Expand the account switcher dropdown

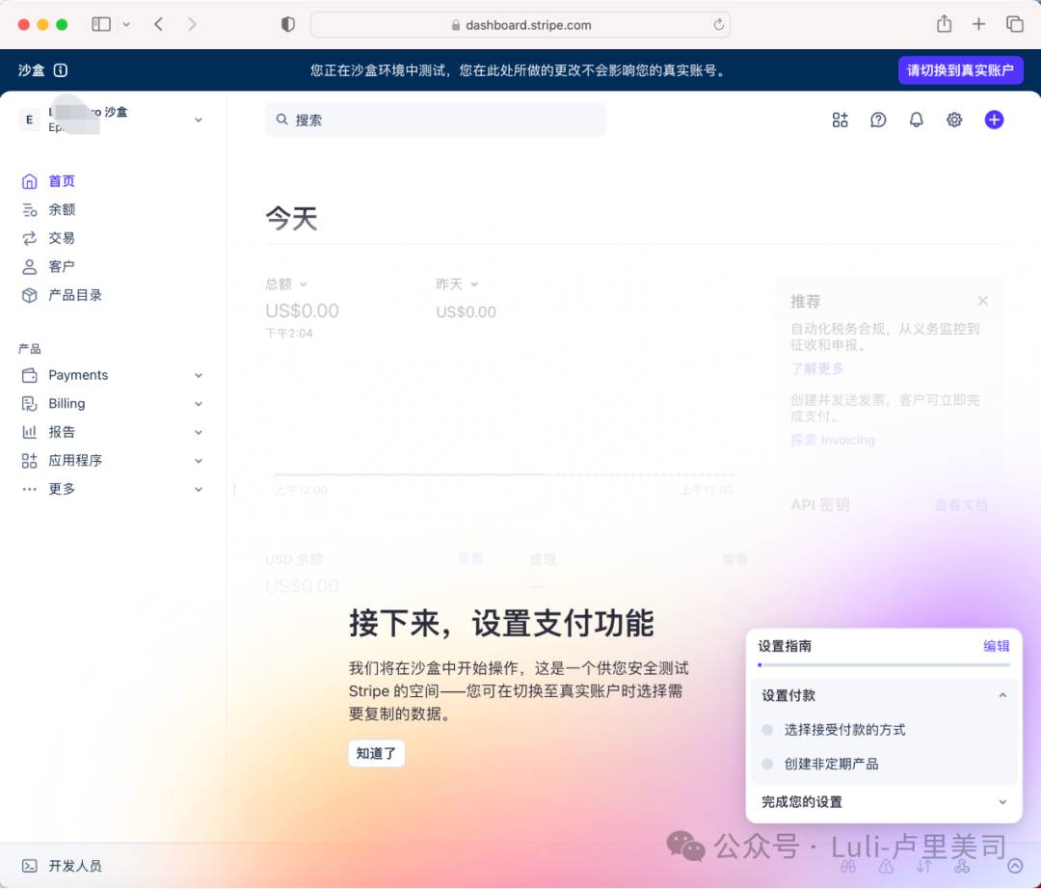point(198,121)
